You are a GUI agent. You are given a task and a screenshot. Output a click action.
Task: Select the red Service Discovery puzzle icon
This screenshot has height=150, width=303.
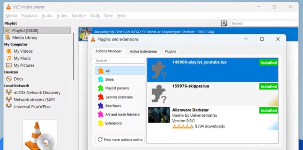pos(101,97)
